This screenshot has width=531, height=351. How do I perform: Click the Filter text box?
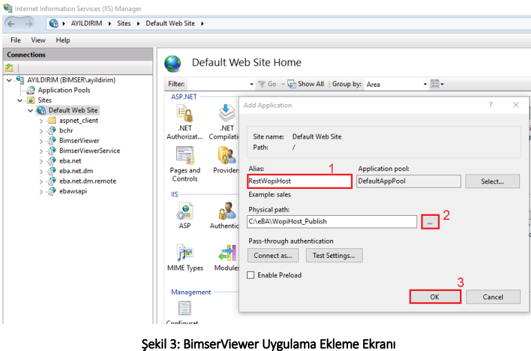218,84
